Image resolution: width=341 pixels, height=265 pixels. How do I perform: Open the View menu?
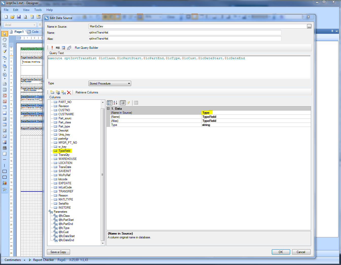[x=26, y=10]
